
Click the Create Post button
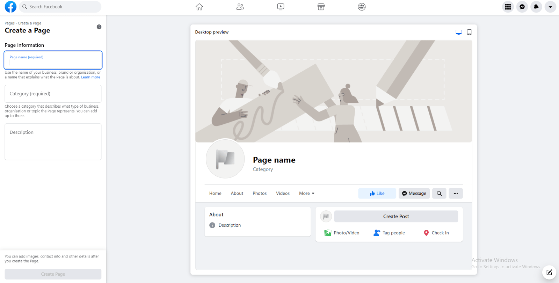396,216
